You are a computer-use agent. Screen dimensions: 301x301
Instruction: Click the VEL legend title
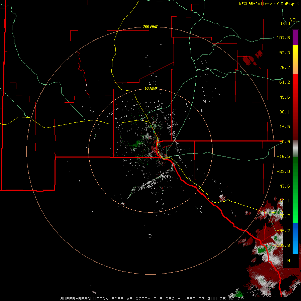[x=294, y=20]
